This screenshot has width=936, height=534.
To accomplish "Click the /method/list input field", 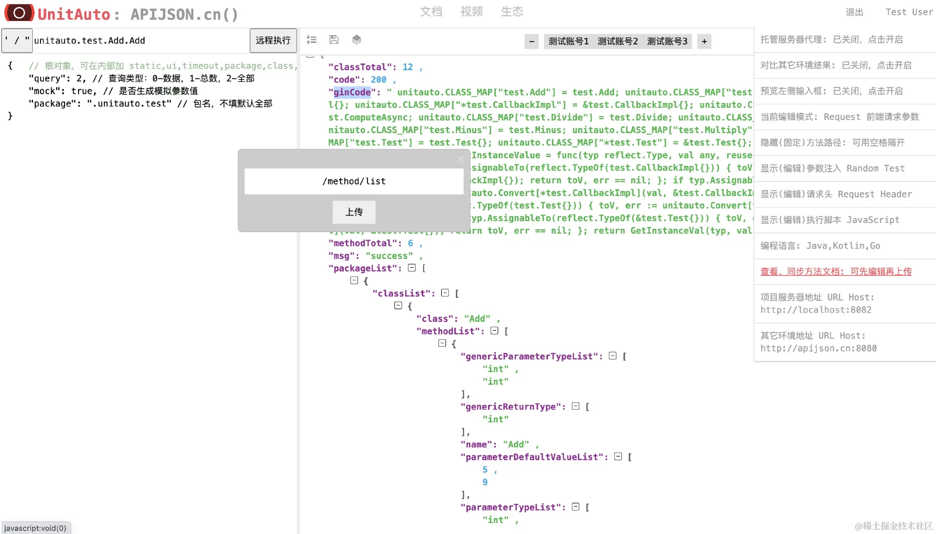I will pos(354,181).
